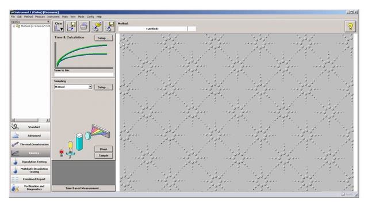This screenshot has width=368, height=207.
Task: Open the Mode menu
Action: click(x=81, y=17)
